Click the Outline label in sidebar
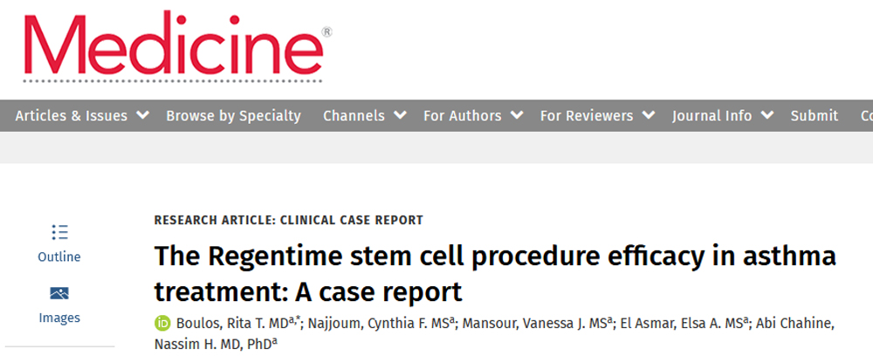Viewport: 873px width, 363px height. click(x=59, y=257)
